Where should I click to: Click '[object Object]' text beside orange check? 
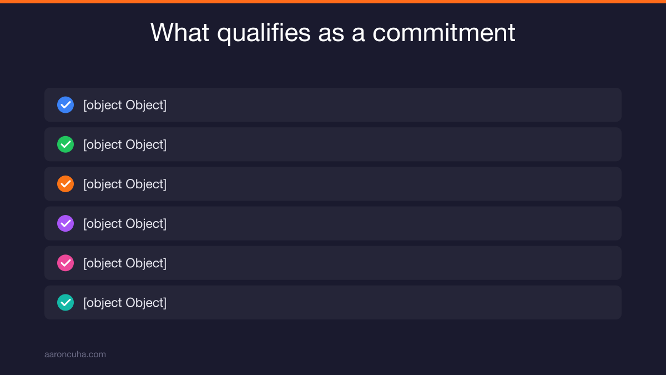125,184
